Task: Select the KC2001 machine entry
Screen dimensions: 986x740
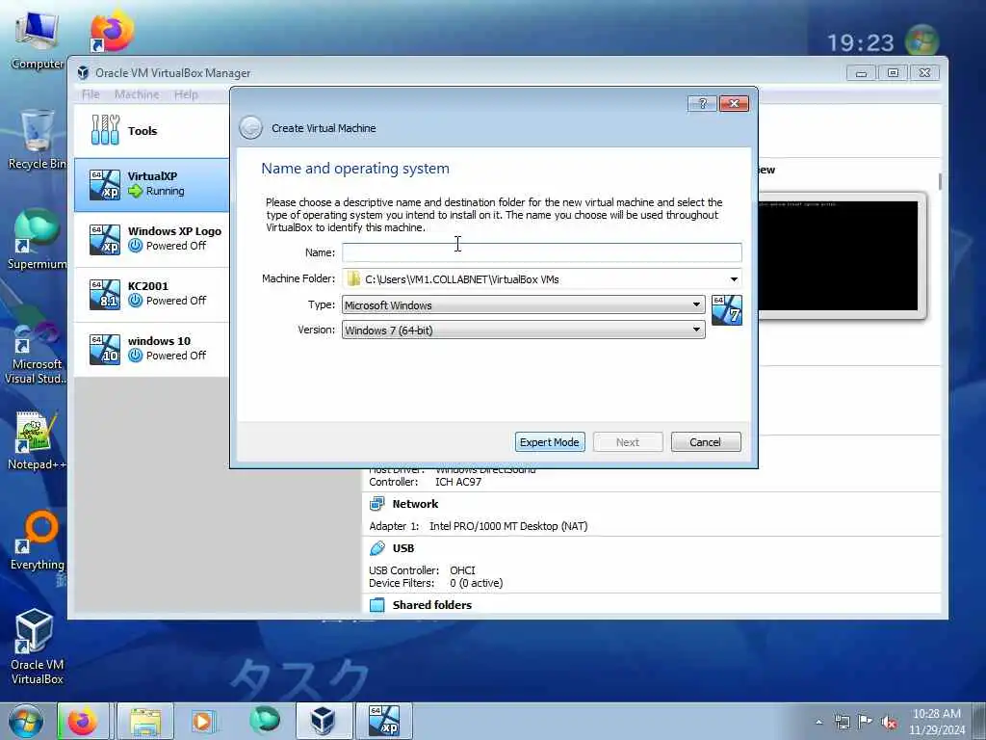Action: point(151,295)
